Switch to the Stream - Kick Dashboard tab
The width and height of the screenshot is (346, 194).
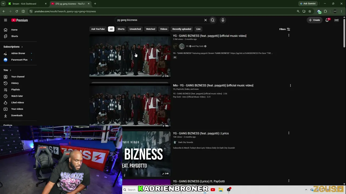coord(26,4)
